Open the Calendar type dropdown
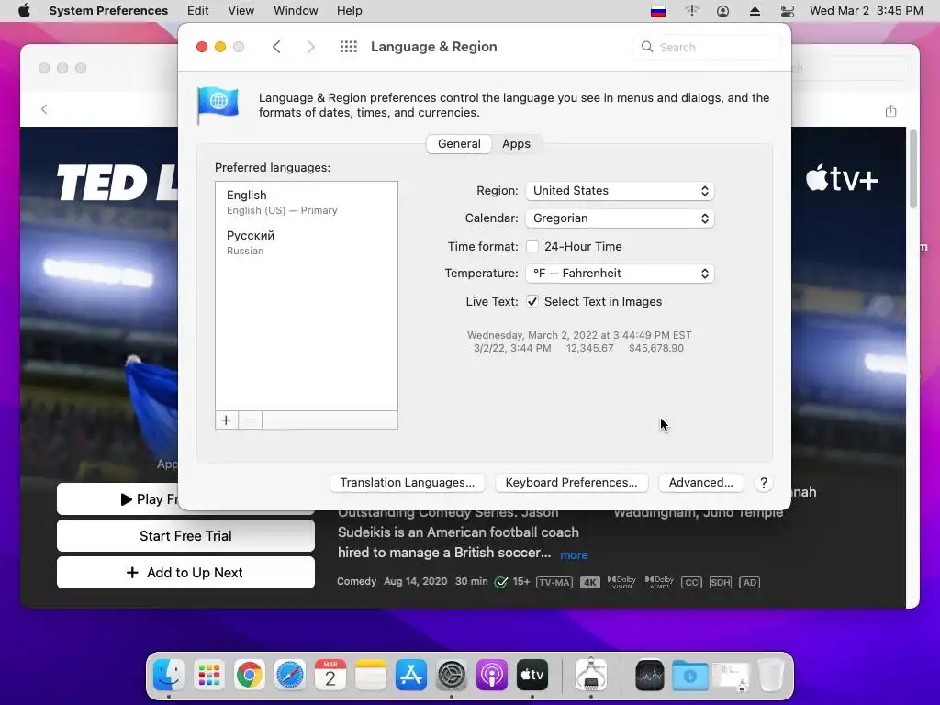This screenshot has width=940, height=705. point(620,218)
